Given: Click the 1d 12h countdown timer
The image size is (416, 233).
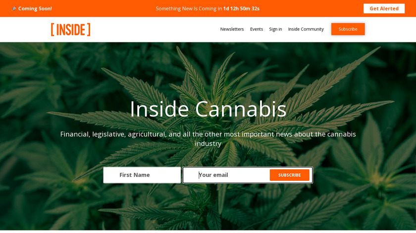Looking at the screenshot, I should [x=241, y=8].
